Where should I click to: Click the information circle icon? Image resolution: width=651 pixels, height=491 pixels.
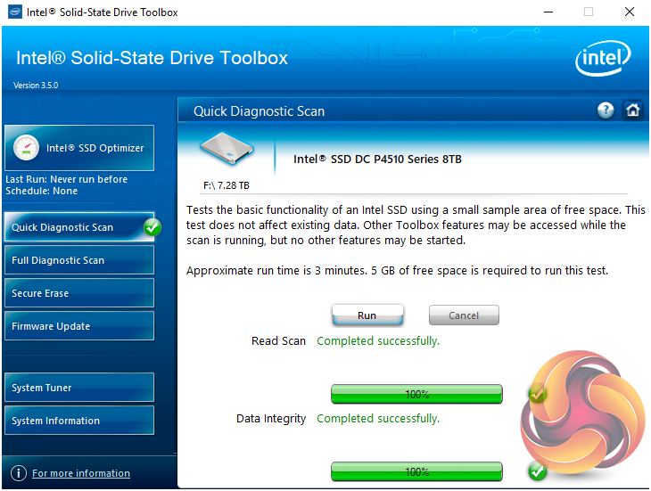pyautogui.click(x=18, y=473)
